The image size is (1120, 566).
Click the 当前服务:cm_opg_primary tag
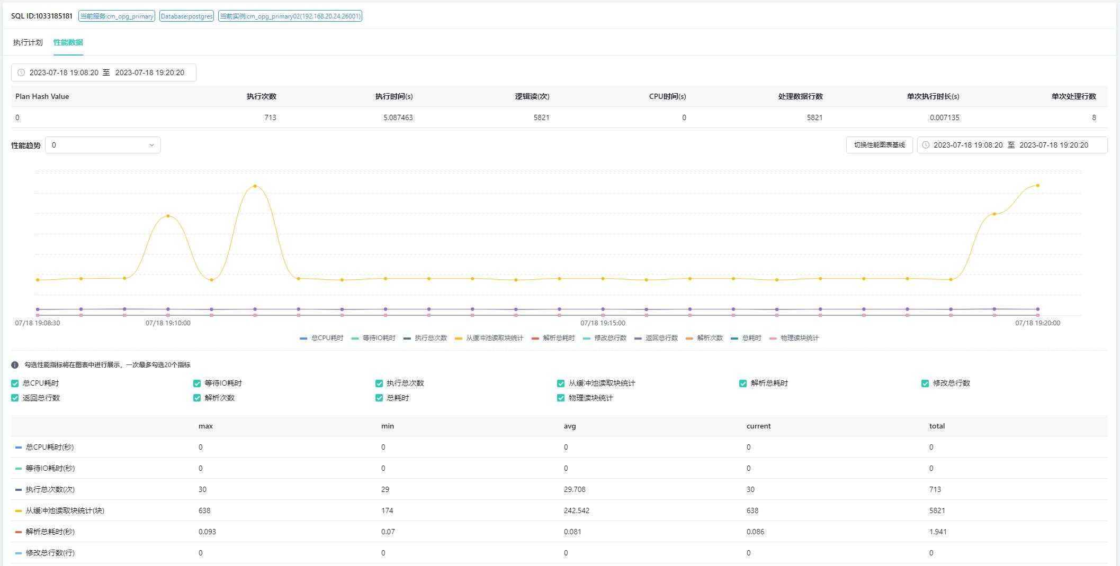(117, 16)
